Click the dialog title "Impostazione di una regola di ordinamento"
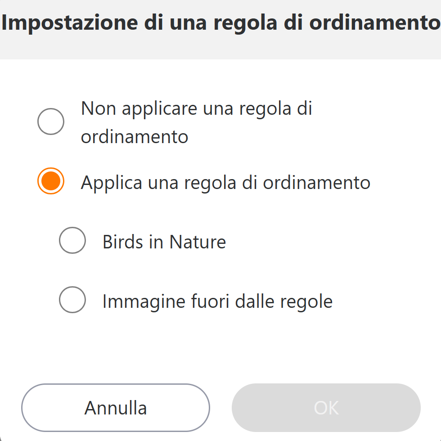 [x=220, y=23]
